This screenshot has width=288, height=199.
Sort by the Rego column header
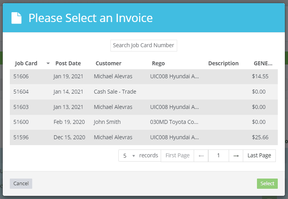click(158, 63)
